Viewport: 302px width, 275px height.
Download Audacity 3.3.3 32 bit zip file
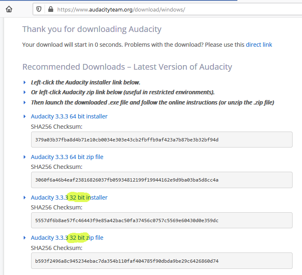[67, 238]
